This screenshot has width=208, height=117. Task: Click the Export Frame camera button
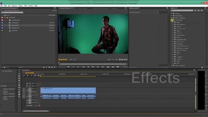[x=118, y=67]
